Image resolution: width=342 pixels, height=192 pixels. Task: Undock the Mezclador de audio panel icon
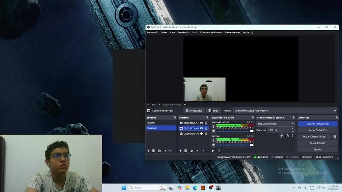(x=252, y=118)
